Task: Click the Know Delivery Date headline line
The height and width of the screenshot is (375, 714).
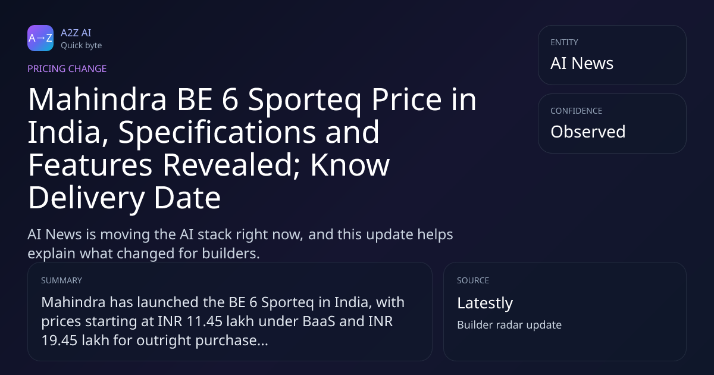Action: point(209,182)
